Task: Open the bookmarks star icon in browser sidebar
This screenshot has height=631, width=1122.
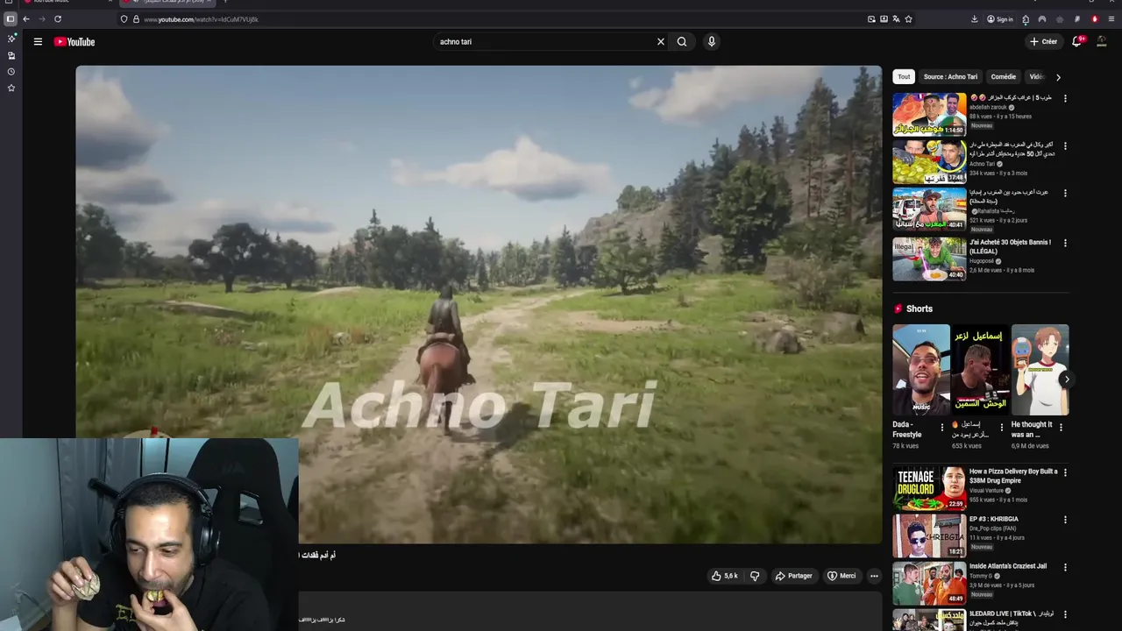Action: tap(11, 88)
